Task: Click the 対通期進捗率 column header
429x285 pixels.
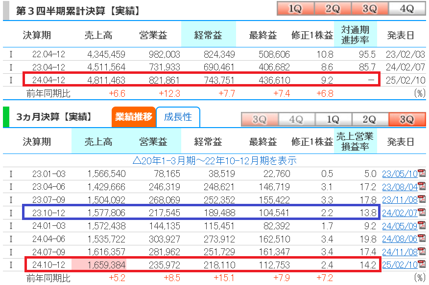Action: 355,35
